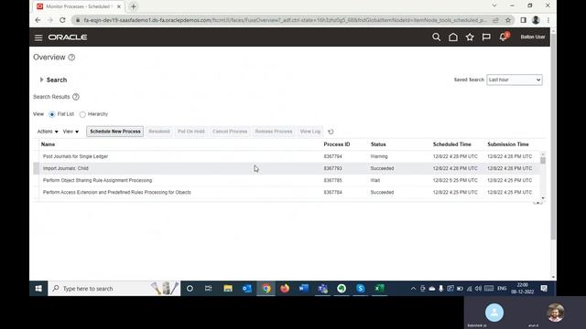Screen dimensions: 586x329
Task: Click the table vertical scrollbar thumb
Action: coord(543,161)
